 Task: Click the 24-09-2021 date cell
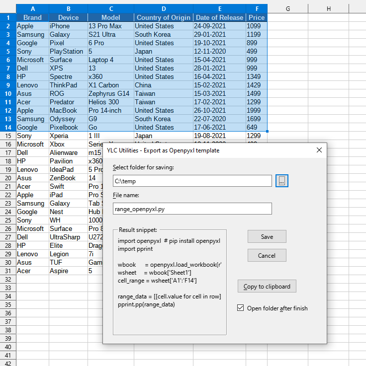[219, 26]
